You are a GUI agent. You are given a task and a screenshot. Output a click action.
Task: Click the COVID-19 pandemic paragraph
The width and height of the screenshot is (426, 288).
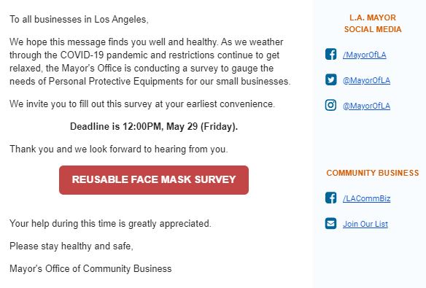[x=150, y=62]
